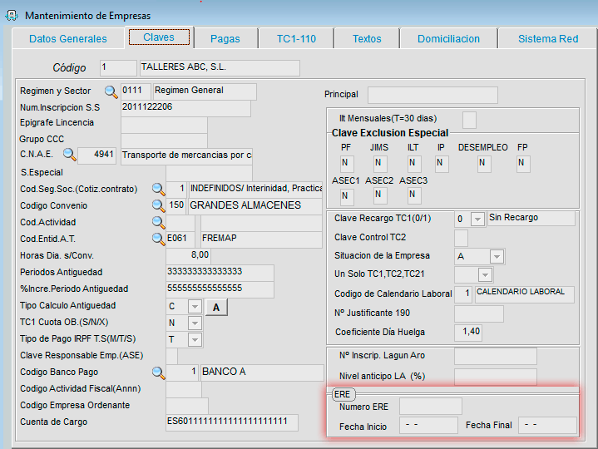Click the Grupo CCC field
This screenshot has width=598, height=449.
click(164, 141)
